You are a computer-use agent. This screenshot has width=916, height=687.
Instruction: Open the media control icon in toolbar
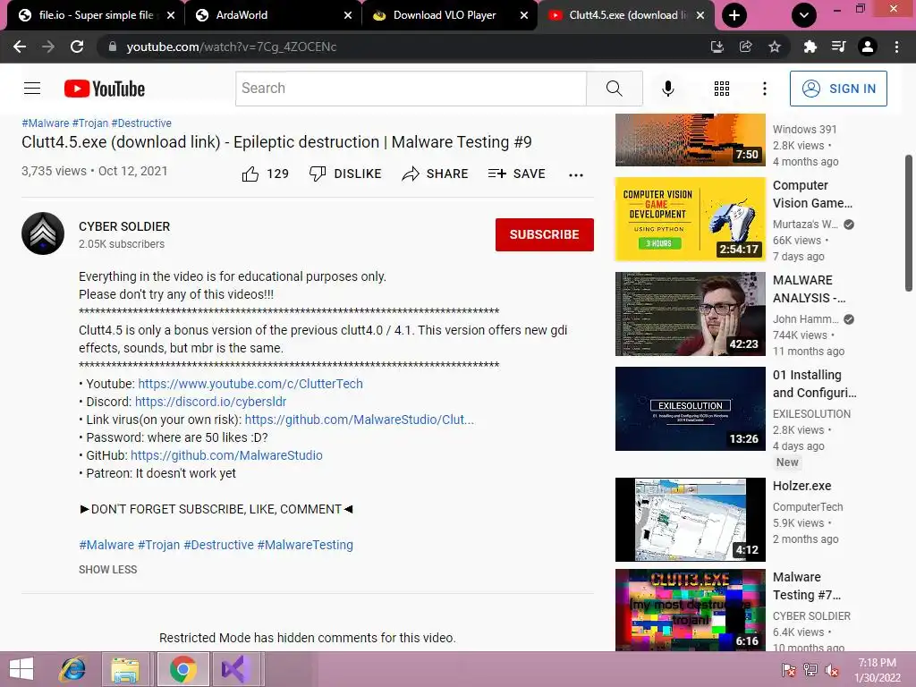click(x=839, y=47)
